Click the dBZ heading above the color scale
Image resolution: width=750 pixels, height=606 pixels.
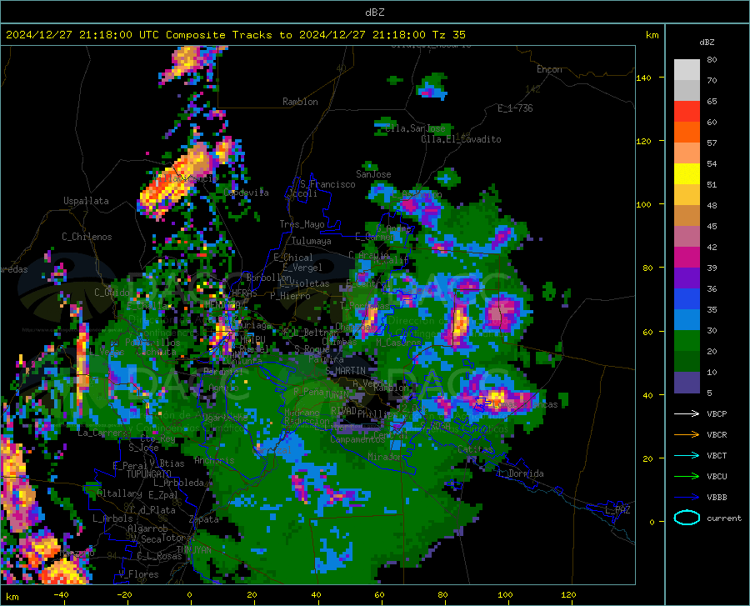point(707,42)
